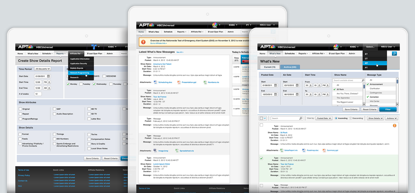This screenshot has height=193, width=415.
Task: Uncheck the Monday checkbox
Action: pos(68,84)
